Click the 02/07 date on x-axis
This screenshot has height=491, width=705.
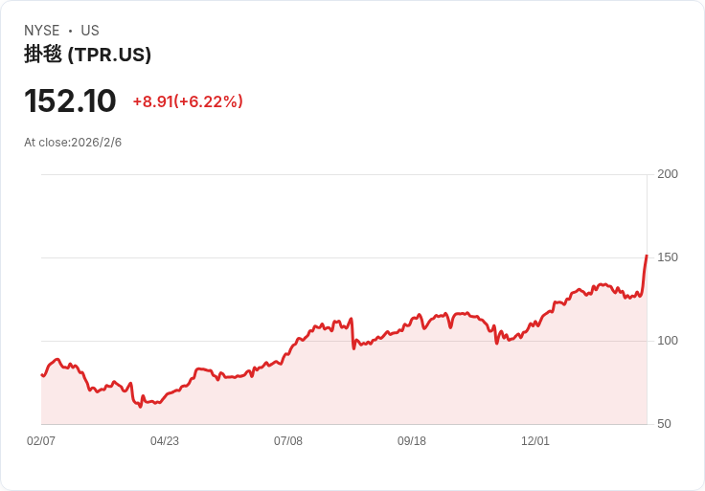point(41,441)
